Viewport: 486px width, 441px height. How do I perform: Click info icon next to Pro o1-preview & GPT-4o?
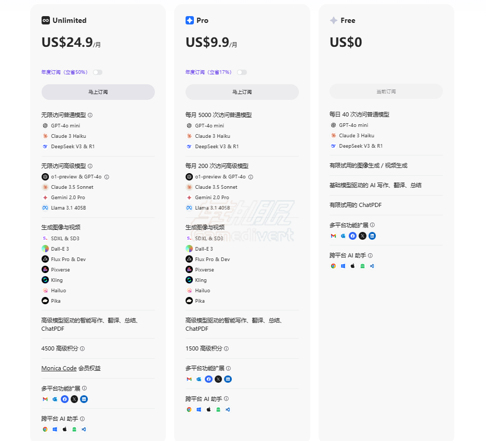[x=251, y=177]
